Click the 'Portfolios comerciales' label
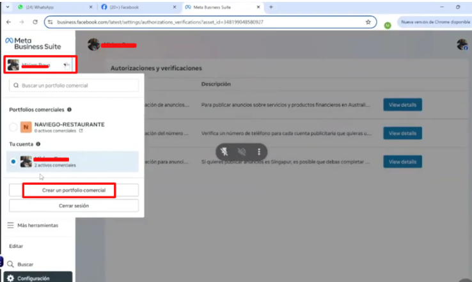The width and height of the screenshot is (472, 282). click(x=36, y=109)
